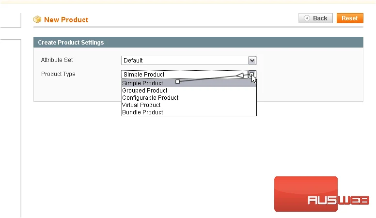Go back using the Back button
The width and height of the screenshot is (376, 218).
point(315,18)
